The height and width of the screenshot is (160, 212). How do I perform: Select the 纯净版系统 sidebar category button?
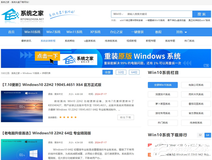tap(196, 122)
